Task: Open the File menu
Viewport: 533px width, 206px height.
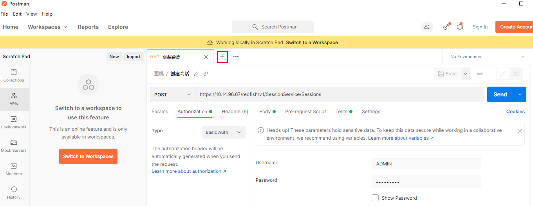Action: point(4,14)
